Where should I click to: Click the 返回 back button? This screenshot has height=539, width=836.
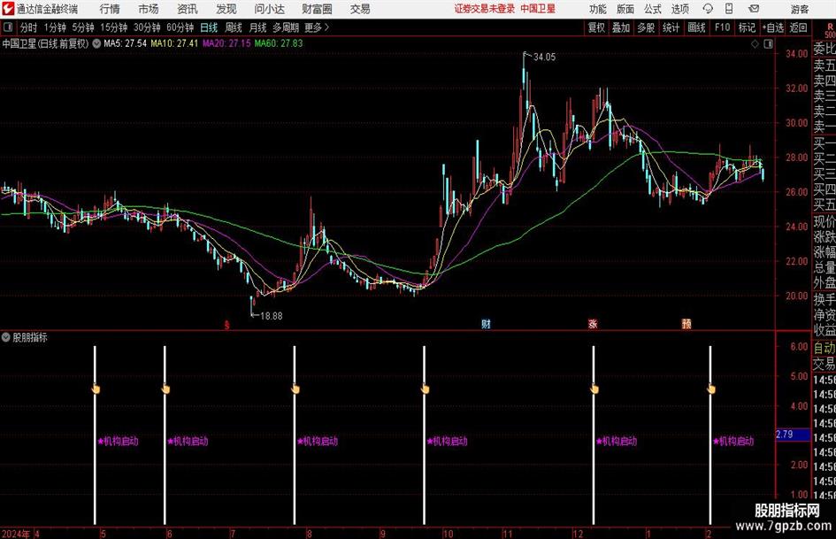click(798, 27)
